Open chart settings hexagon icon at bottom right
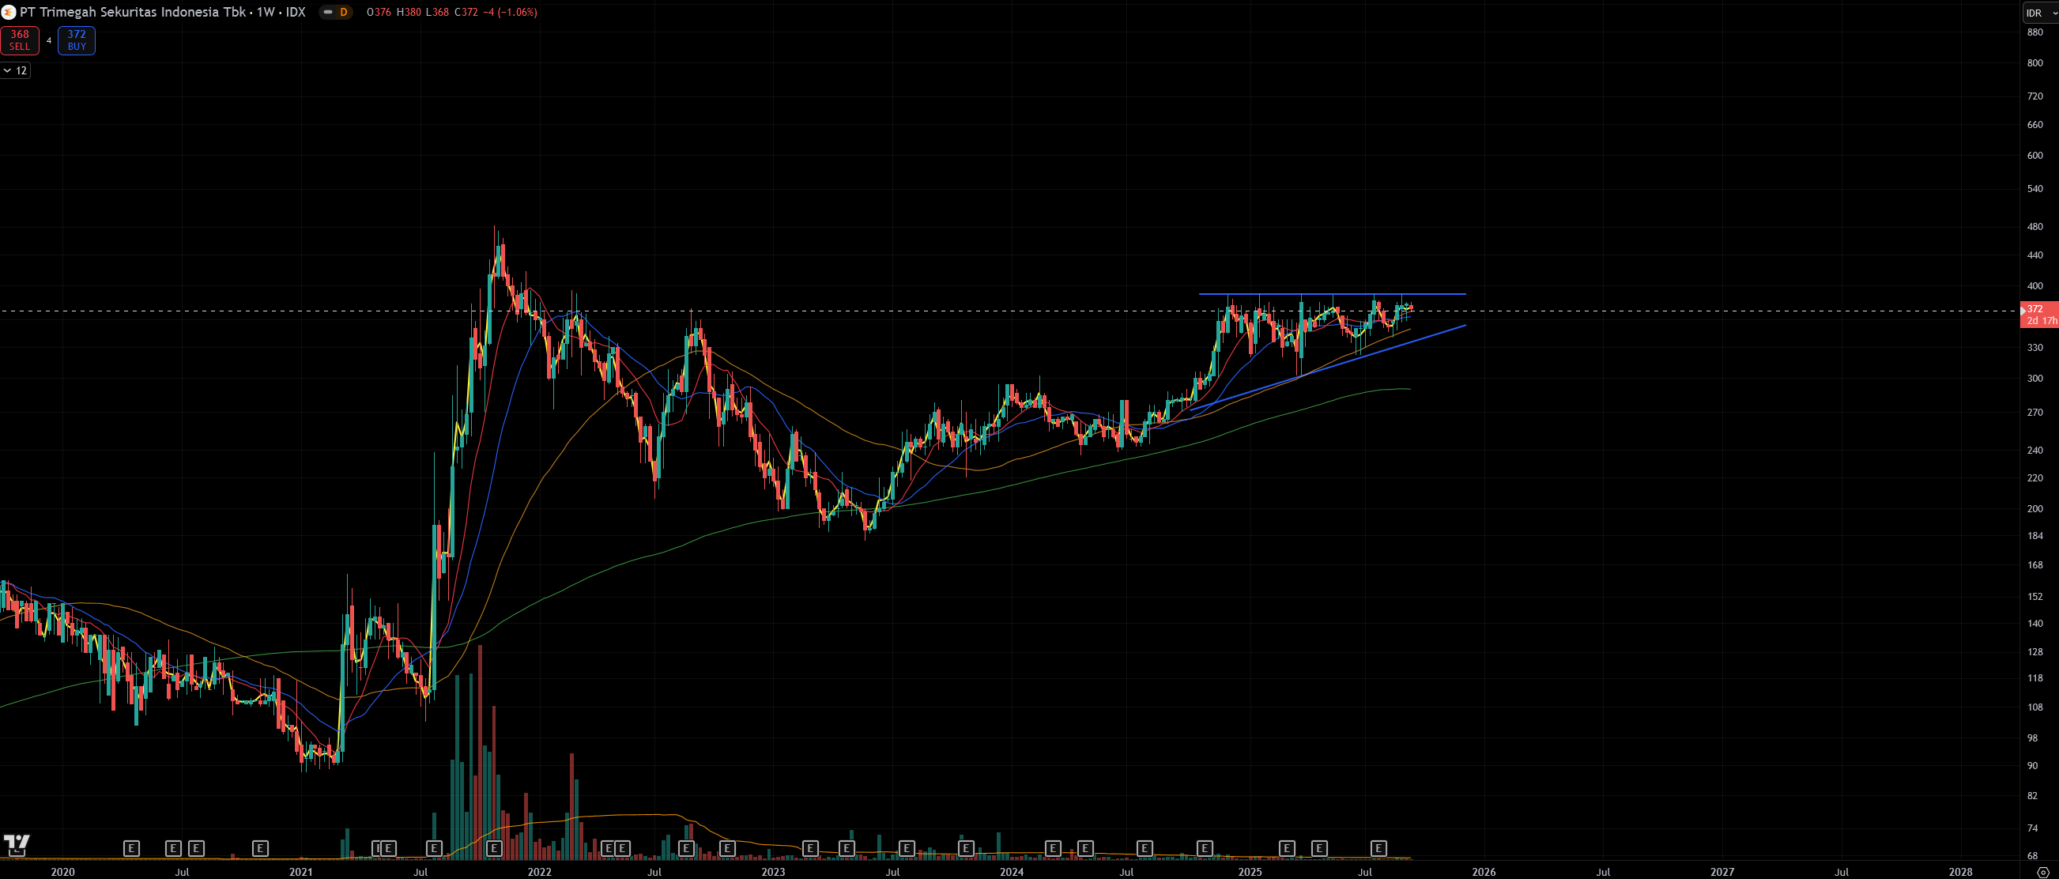This screenshot has width=2059, height=879. click(2043, 872)
